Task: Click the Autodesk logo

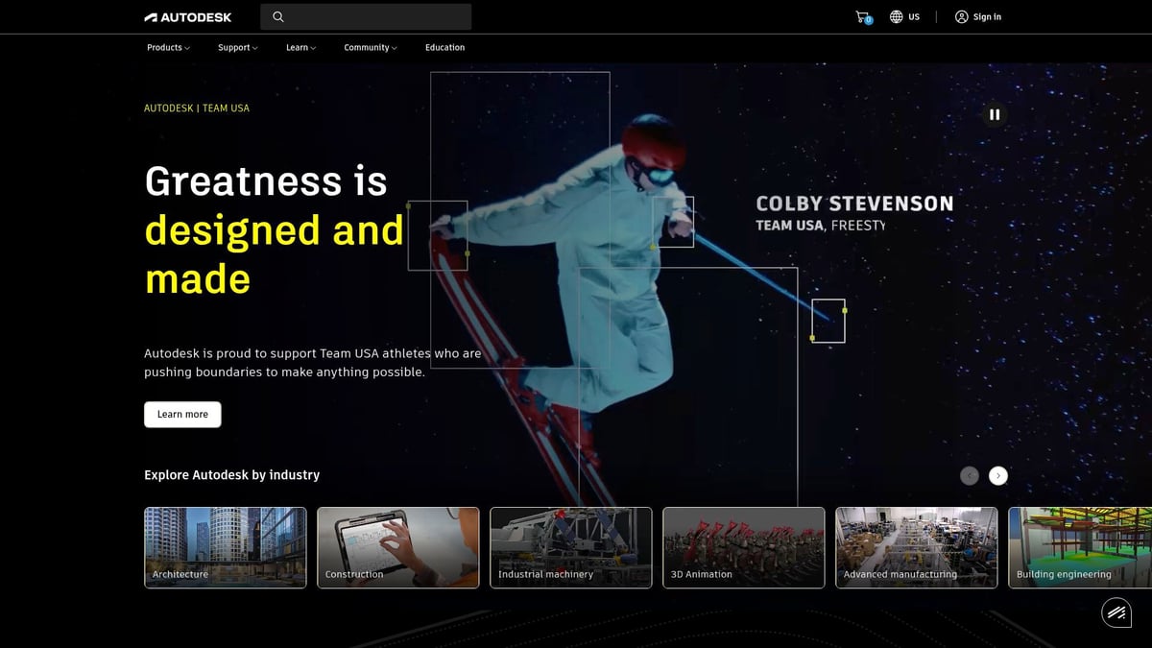Action: 188,17
